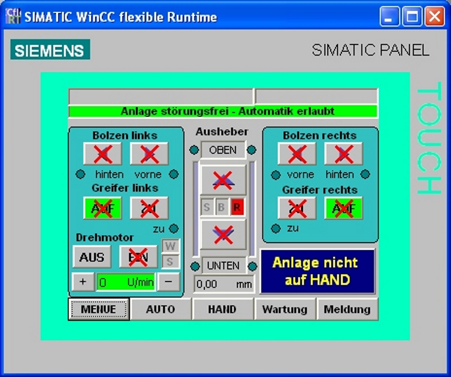Increase motor speed with the plus stepper
Viewport: 451px width, 377px height.
83,282
